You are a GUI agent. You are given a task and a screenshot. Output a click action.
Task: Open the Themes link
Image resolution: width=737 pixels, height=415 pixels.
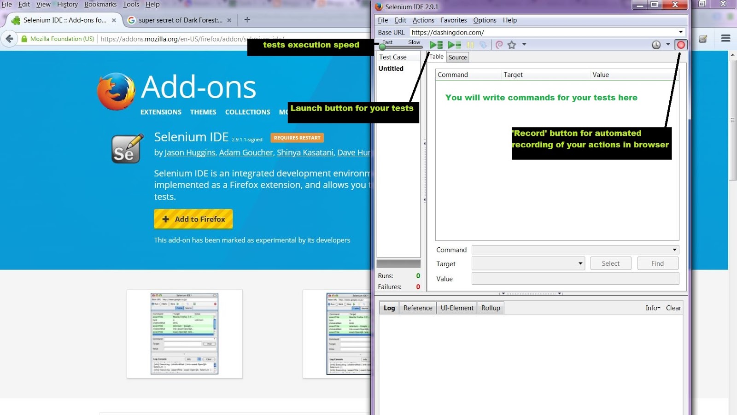[203, 112]
